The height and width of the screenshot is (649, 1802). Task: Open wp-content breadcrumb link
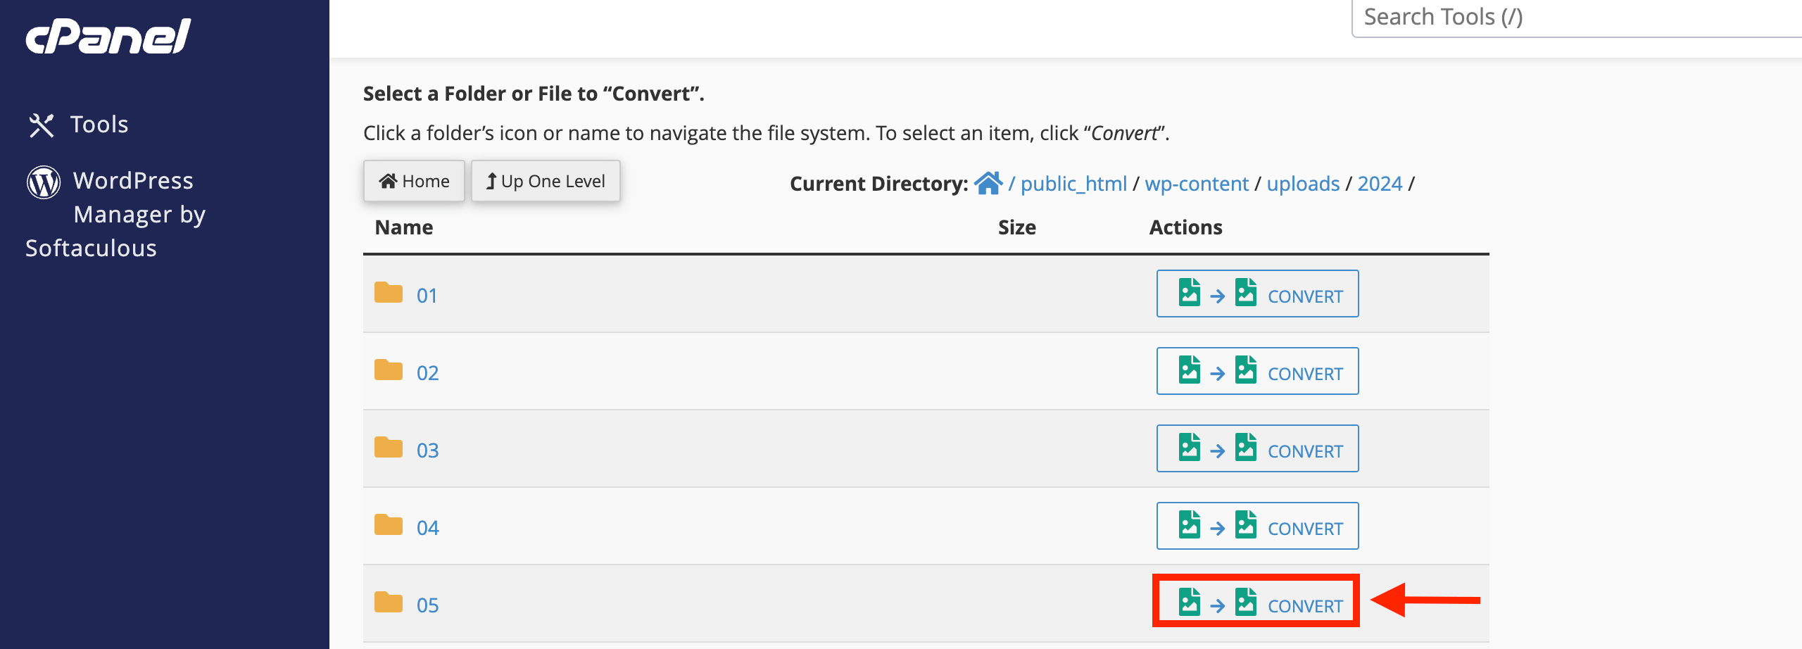tap(1197, 184)
